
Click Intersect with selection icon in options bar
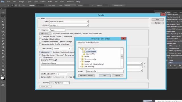(x=24, y=5)
